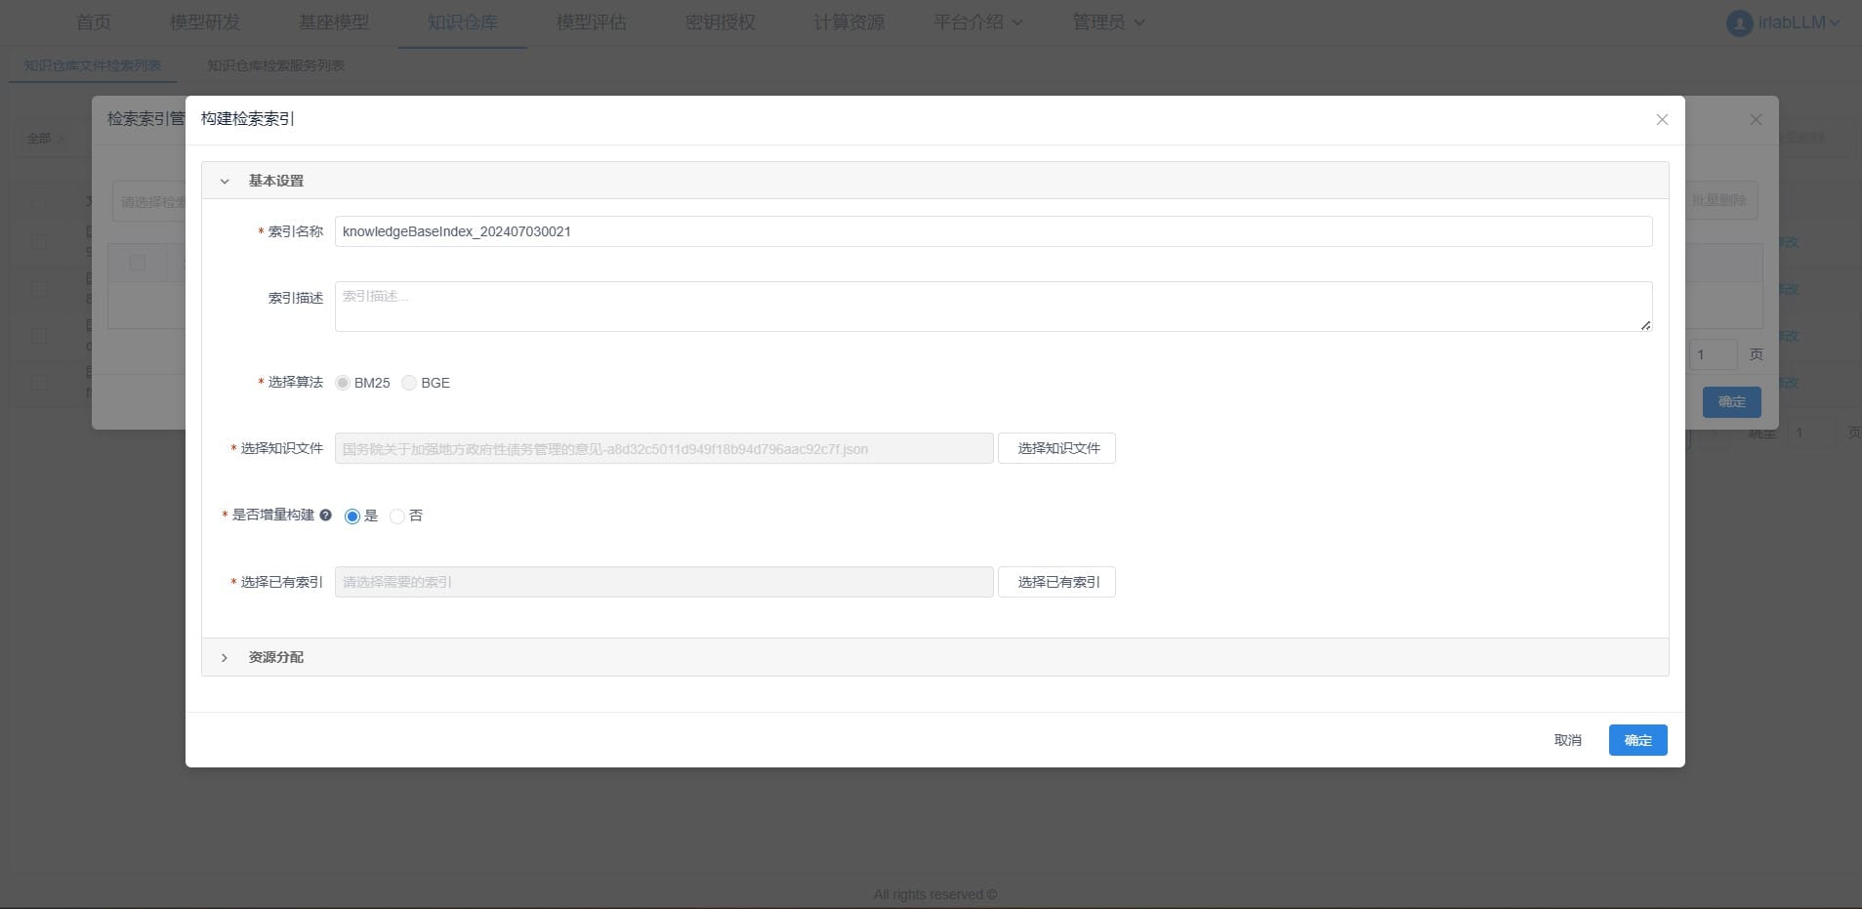Open the irlabLLM user avatar icon
Viewport: 1862px width, 909px height.
(1739, 22)
